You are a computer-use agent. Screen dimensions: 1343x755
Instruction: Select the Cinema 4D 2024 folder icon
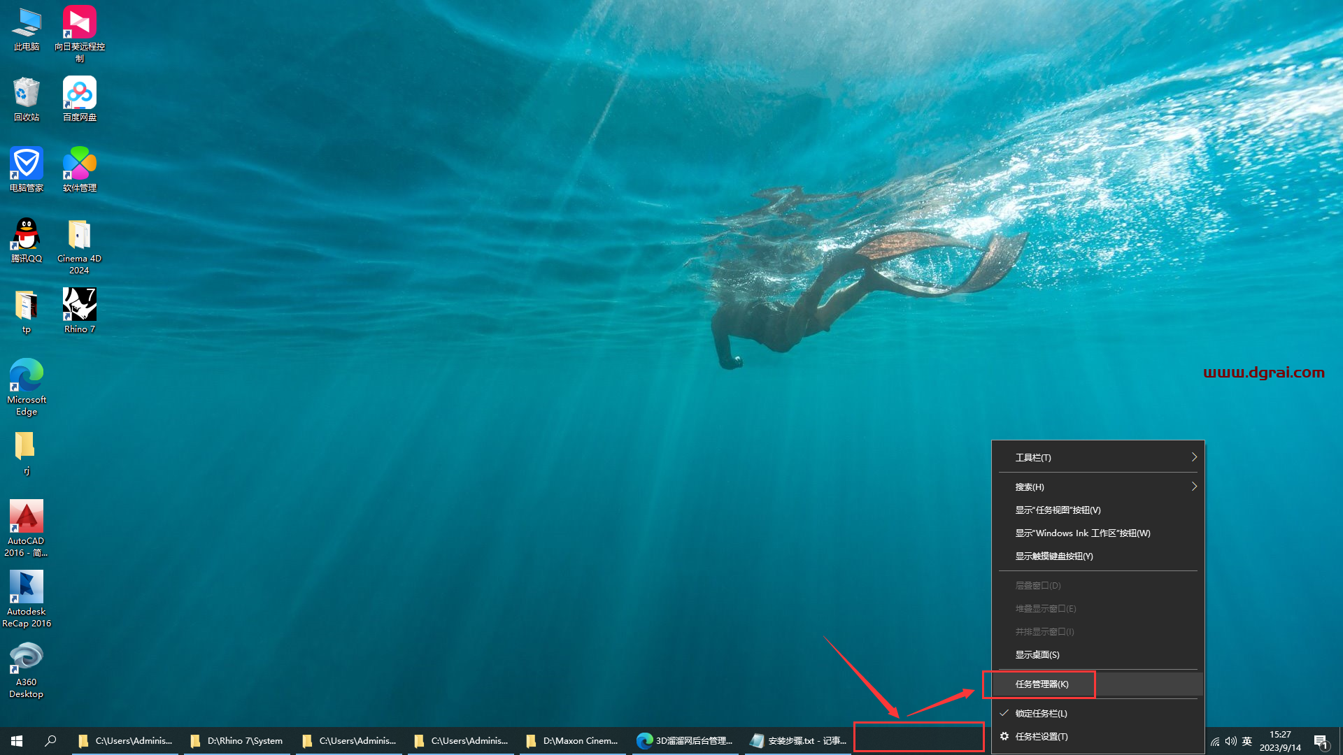point(79,246)
